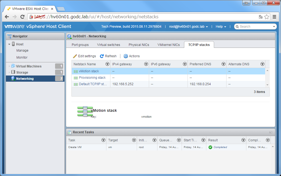Click the browser back arrow
The image size is (281, 176).
(x=7, y=17)
